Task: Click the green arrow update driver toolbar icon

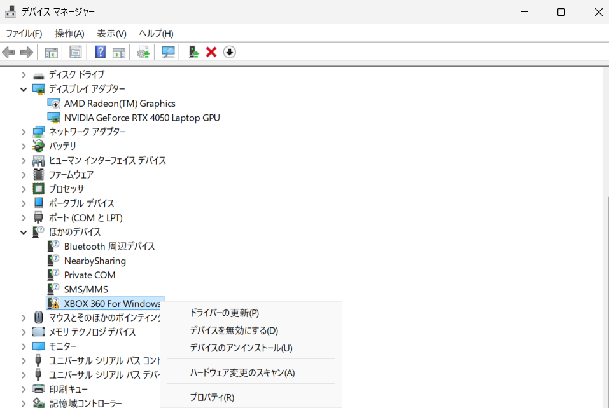Action: point(193,52)
